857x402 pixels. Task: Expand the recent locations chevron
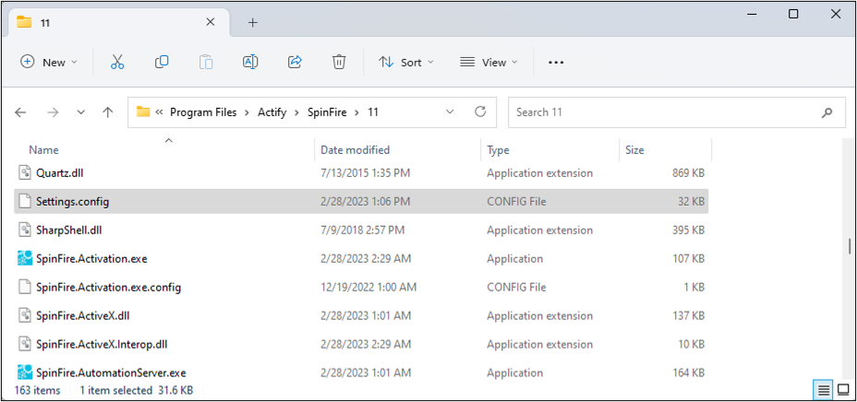pos(81,112)
